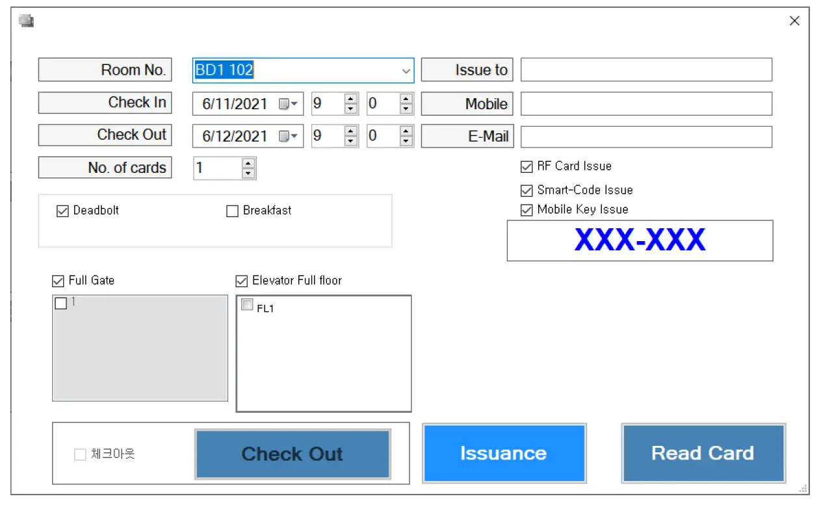The height and width of the screenshot is (505, 821).
Task: Click the Room No. label
Action: (x=105, y=70)
